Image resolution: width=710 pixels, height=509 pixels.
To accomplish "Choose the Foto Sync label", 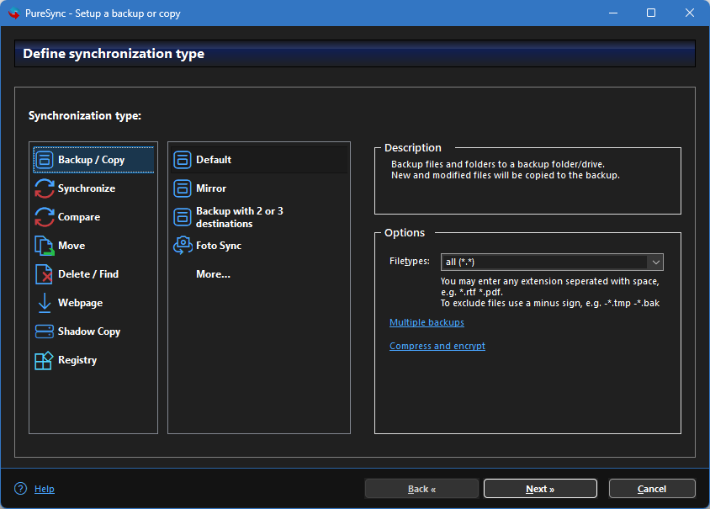I will pos(219,246).
